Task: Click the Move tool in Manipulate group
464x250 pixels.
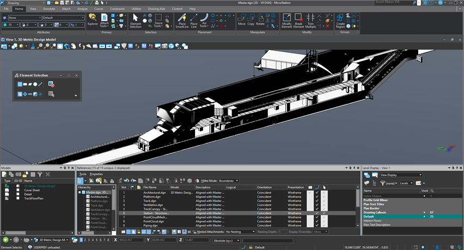Action: click(241, 20)
